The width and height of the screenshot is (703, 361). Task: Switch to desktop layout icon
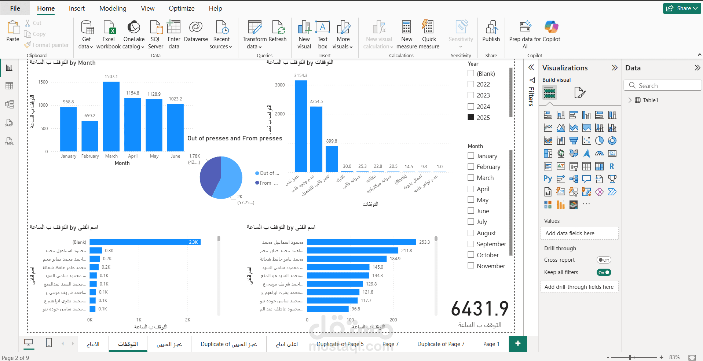click(x=29, y=343)
